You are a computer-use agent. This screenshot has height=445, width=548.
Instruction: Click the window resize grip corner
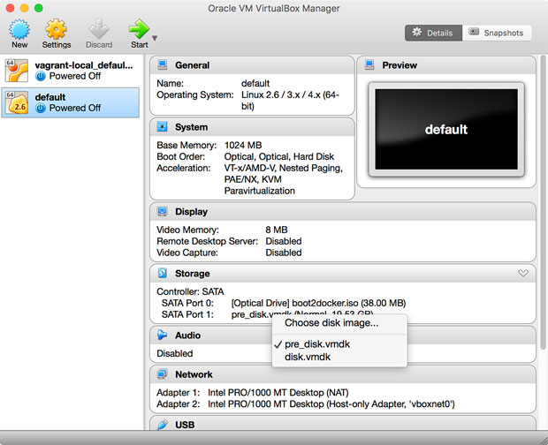click(x=543, y=440)
